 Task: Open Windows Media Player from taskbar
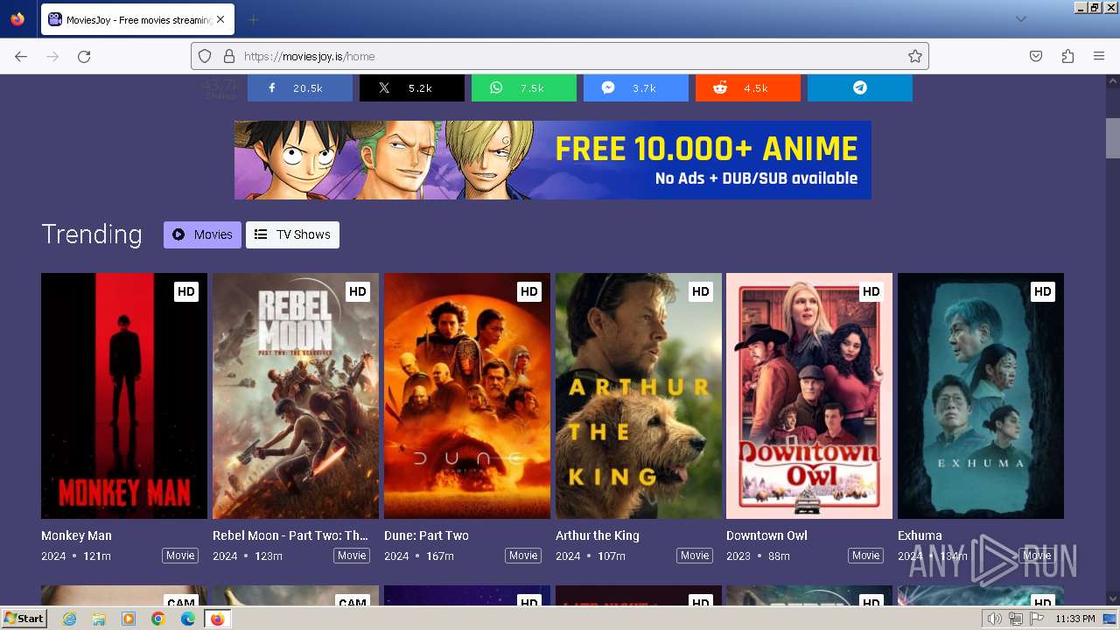tap(129, 619)
